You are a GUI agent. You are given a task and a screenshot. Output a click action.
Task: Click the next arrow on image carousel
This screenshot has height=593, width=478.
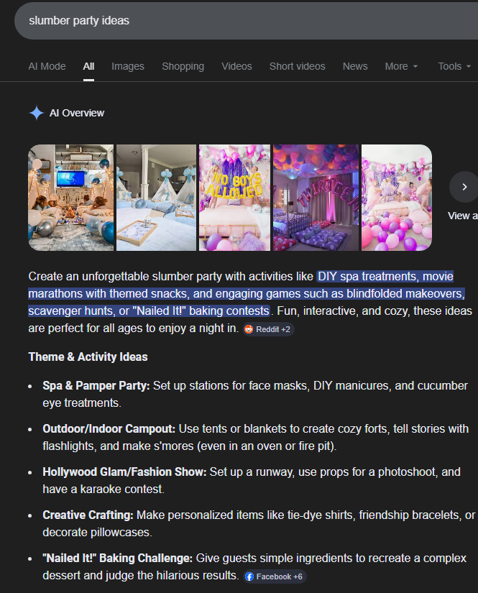point(464,187)
